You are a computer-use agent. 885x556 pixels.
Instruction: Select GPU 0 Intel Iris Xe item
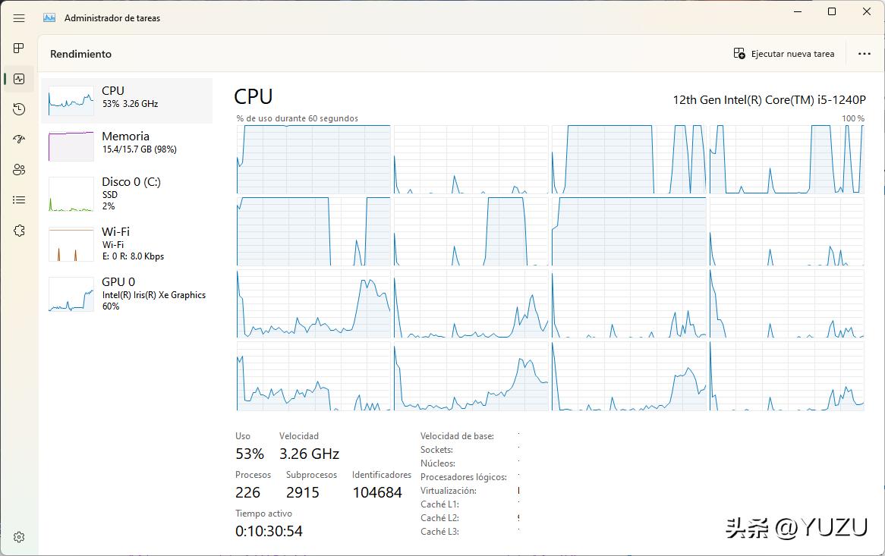pos(127,294)
